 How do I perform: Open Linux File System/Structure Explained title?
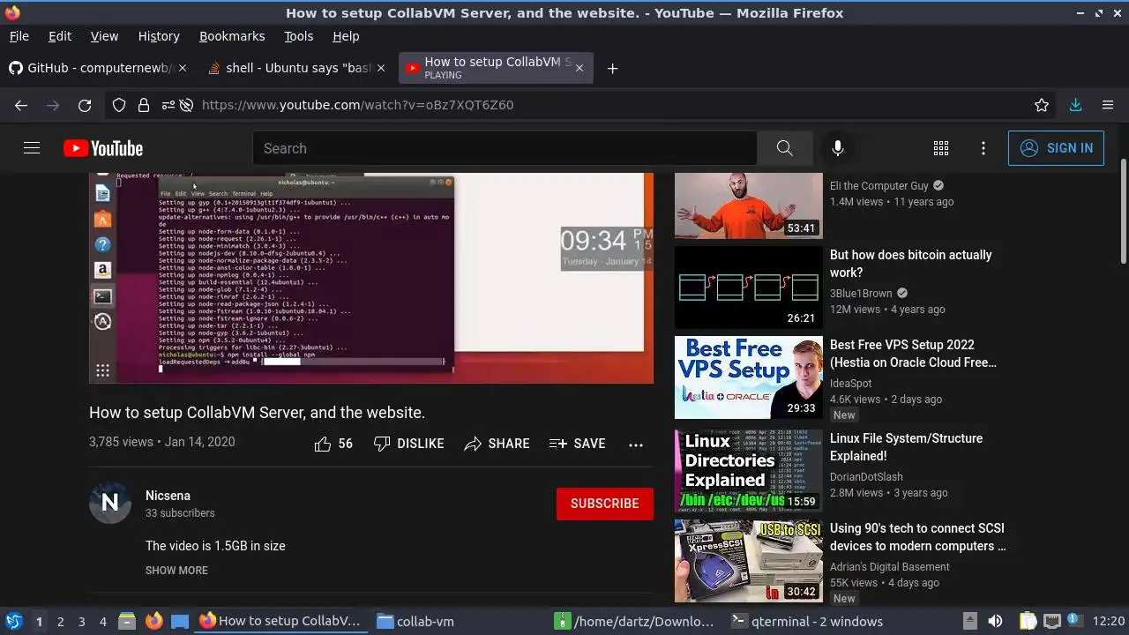[906, 447]
